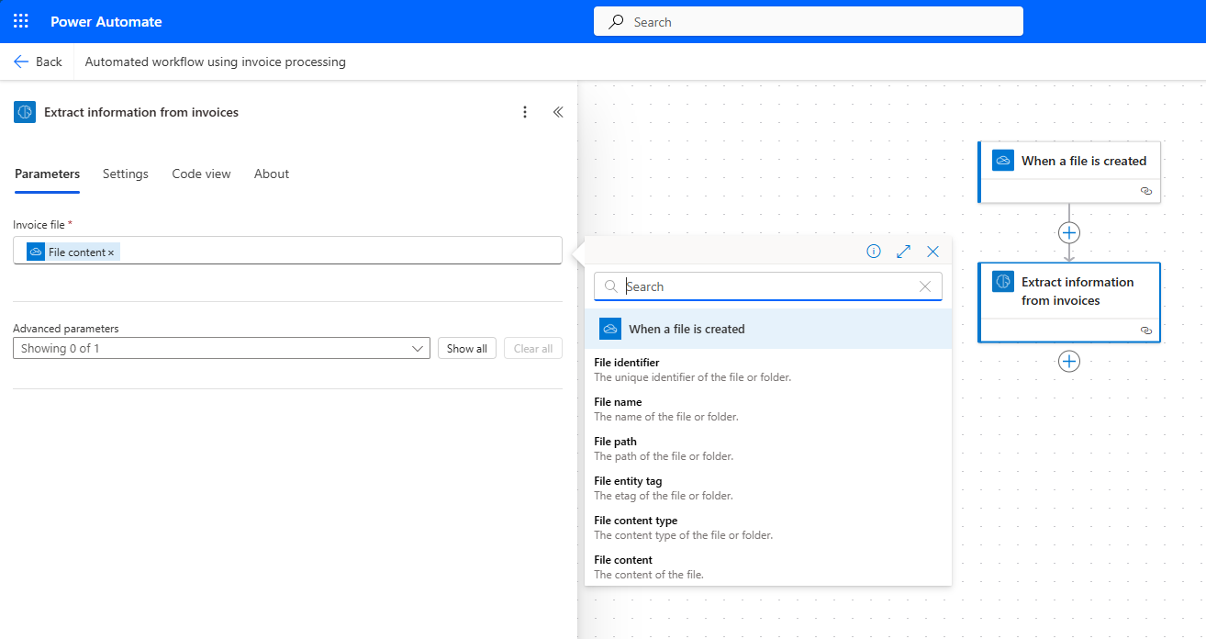The width and height of the screenshot is (1206, 639).
Task: Open the Microsoft 365 app launcher
Action: point(20,21)
